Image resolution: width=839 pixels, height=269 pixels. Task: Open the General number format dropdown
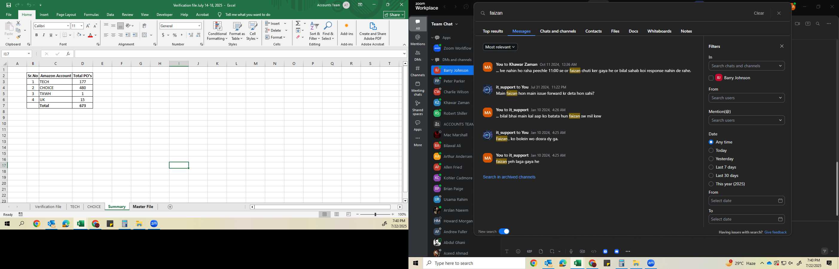[199, 26]
